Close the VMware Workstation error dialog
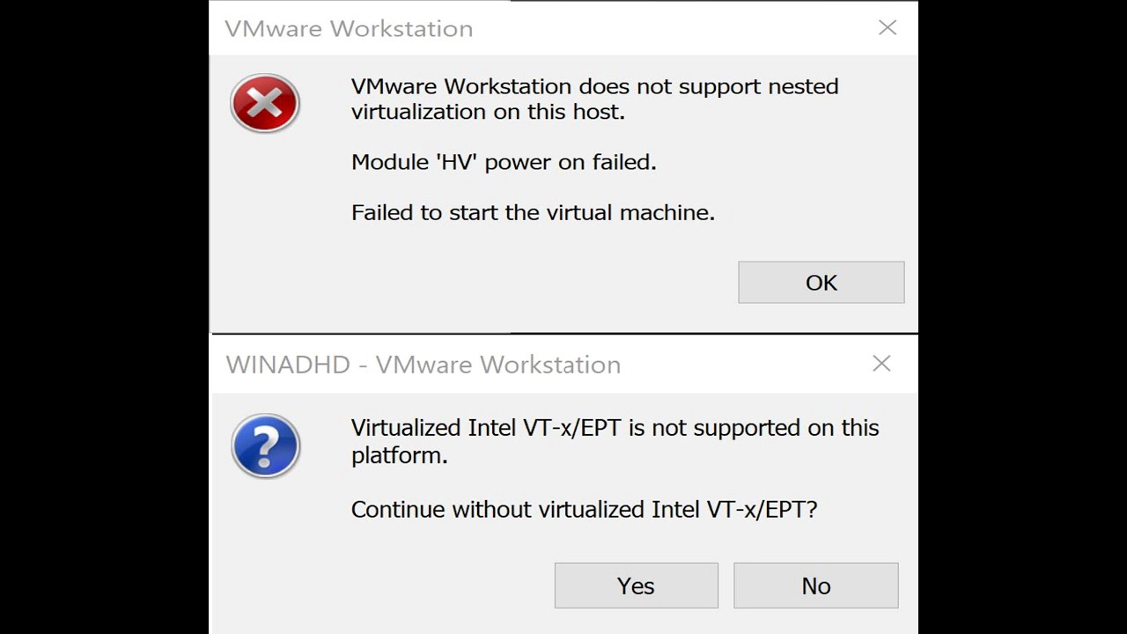The width and height of the screenshot is (1127, 634). 888,27
